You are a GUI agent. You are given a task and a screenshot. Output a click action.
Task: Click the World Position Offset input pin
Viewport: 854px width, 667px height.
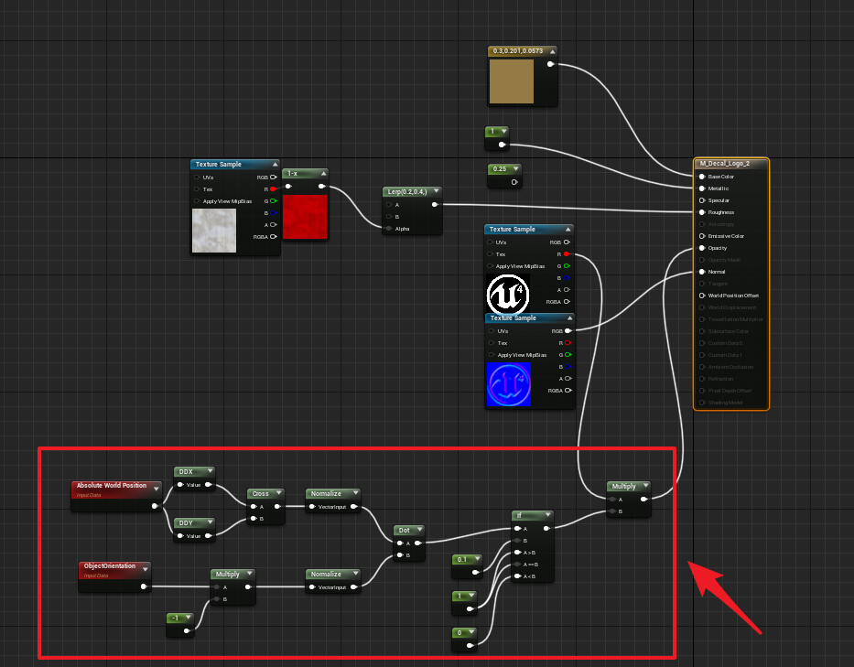click(702, 296)
